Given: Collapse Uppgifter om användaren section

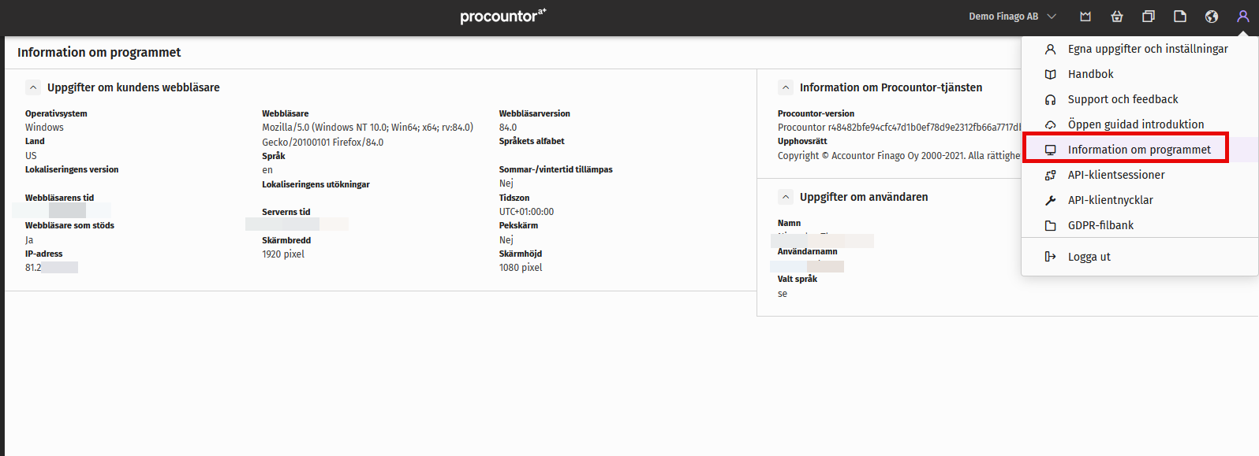Looking at the screenshot, I should tap(786, 197).
